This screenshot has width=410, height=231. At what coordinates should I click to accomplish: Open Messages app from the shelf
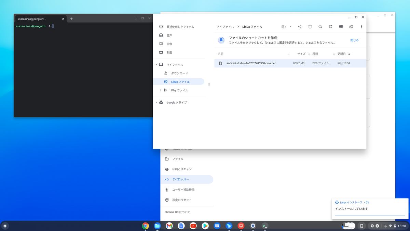(x=217, y=226)
